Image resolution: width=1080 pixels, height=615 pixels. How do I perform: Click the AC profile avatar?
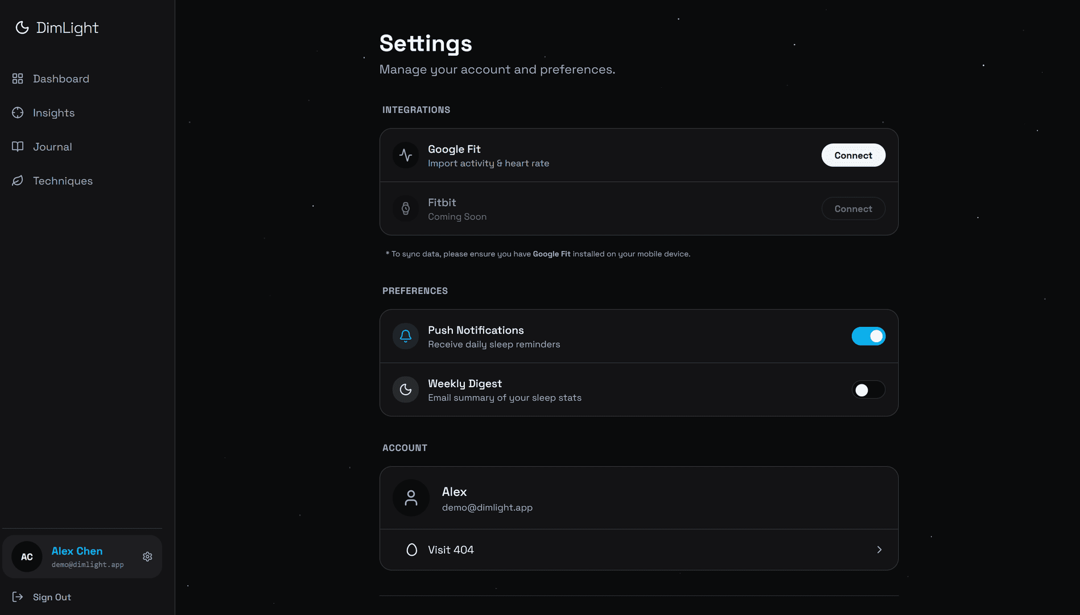pyautogui.click(x=27, y=557)
